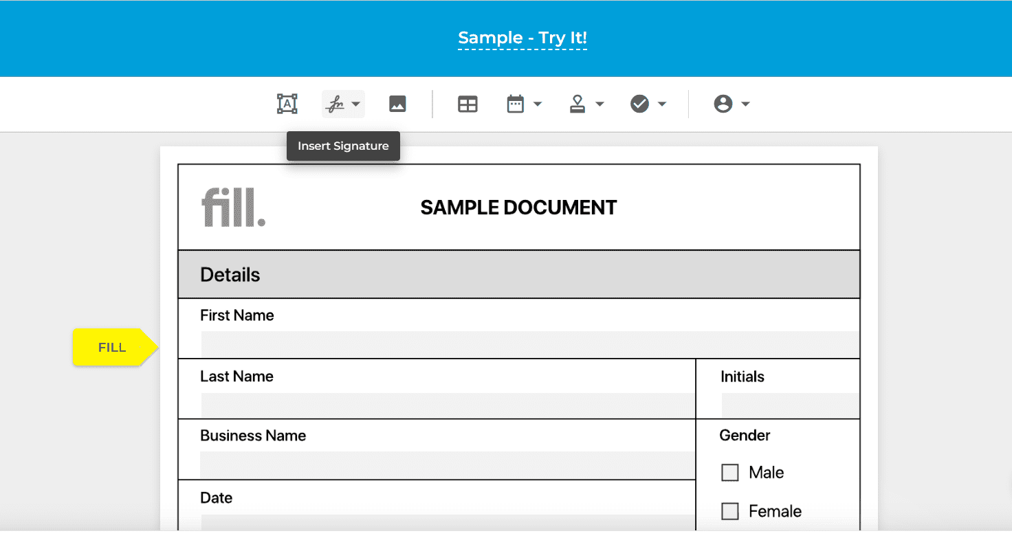1012x551 pixels.
Task: Open the signature dropdown arrow
Action: tap(355, 104)
